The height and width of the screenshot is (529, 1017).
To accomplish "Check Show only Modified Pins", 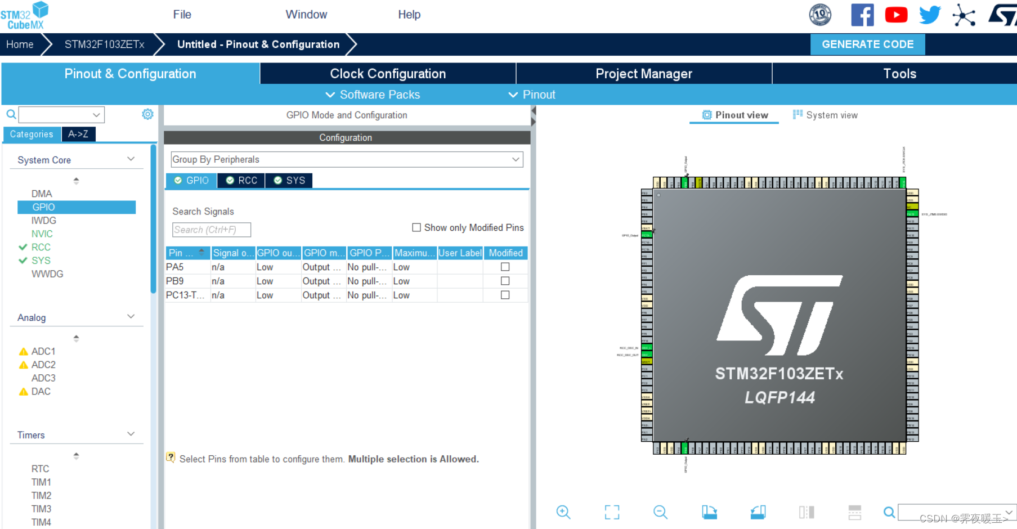I will click(416, 227).
